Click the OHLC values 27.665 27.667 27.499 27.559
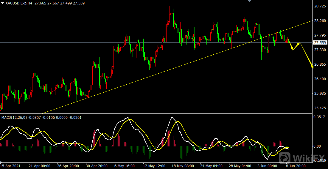 [x=52, y=3]
